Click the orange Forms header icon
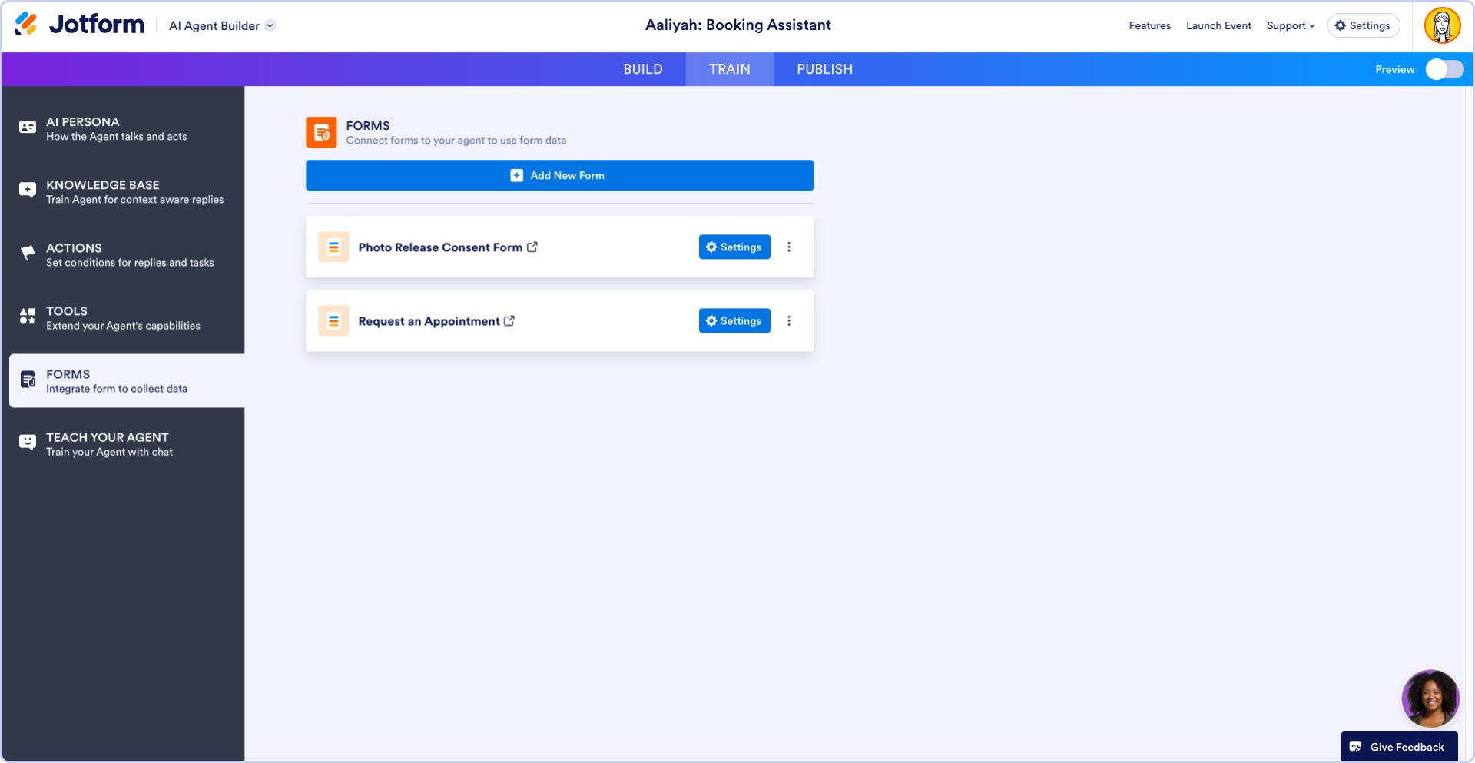This screenshot has height=763, width=1475. click(321, 132)
